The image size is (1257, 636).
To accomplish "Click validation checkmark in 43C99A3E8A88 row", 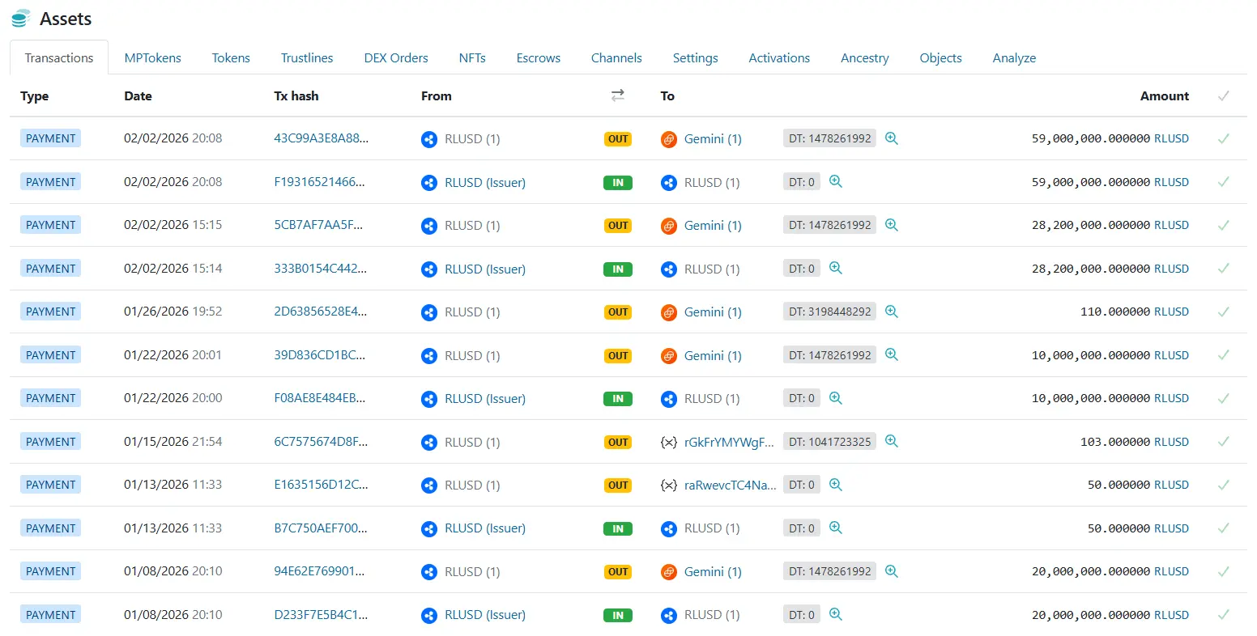I will click(1224, 138).
